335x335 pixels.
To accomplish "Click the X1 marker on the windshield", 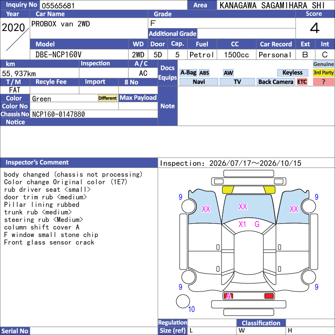I will click(242, 224).
